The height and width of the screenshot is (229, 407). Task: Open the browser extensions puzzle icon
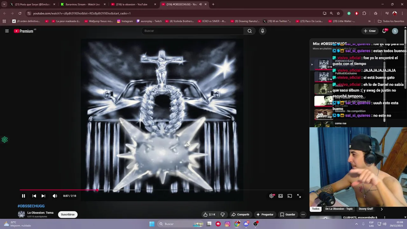tap(364, 13)
